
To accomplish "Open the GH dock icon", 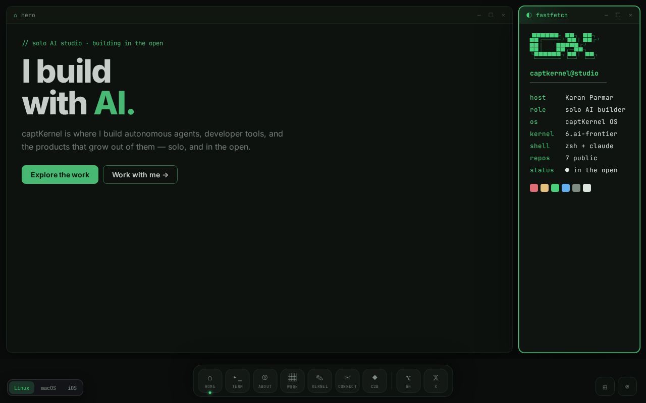I will 408,381.
